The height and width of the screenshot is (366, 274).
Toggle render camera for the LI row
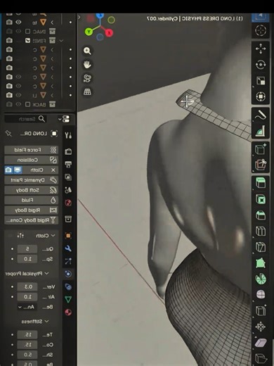[9, 95]
